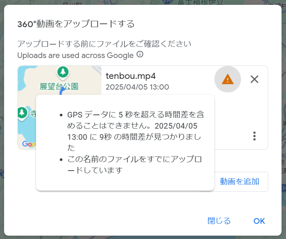This screenshot has height=239, width=286.
Task: Click the orange warning triangle icon
Action: [x=227, y=79]
